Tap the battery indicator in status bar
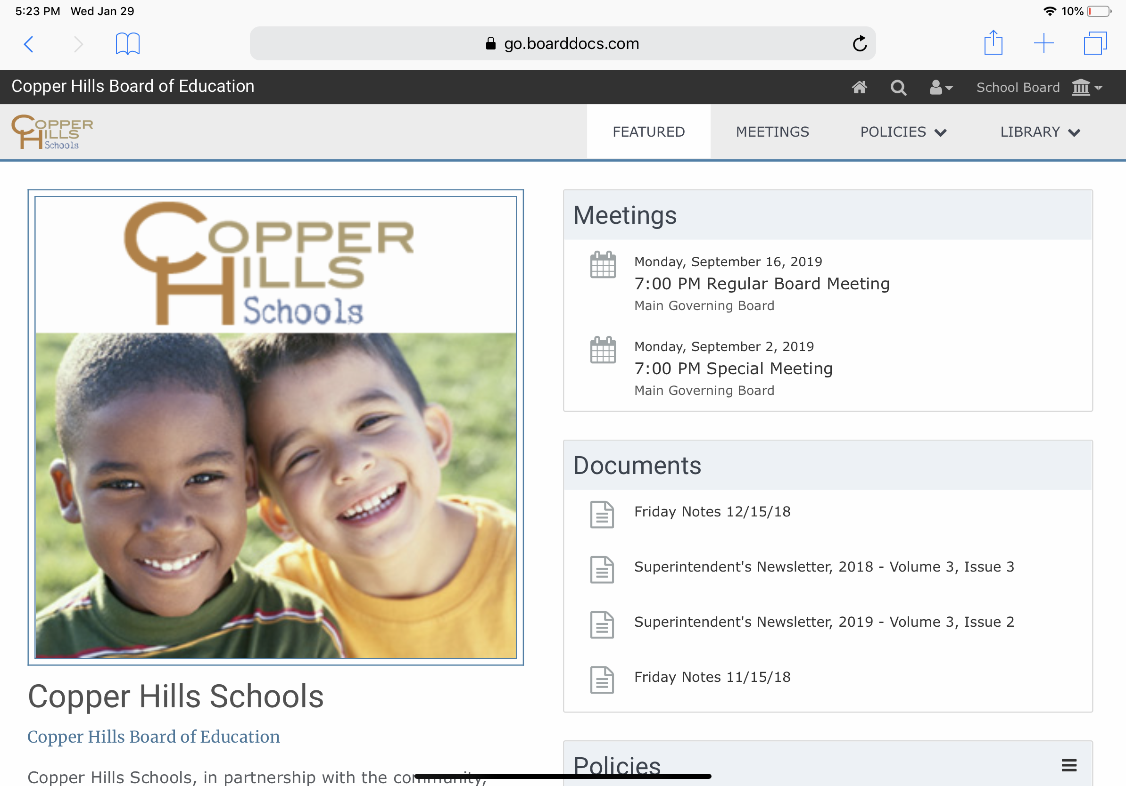Image resolution: width=1126 pixels, height=786 pixels. [1099, 11]
